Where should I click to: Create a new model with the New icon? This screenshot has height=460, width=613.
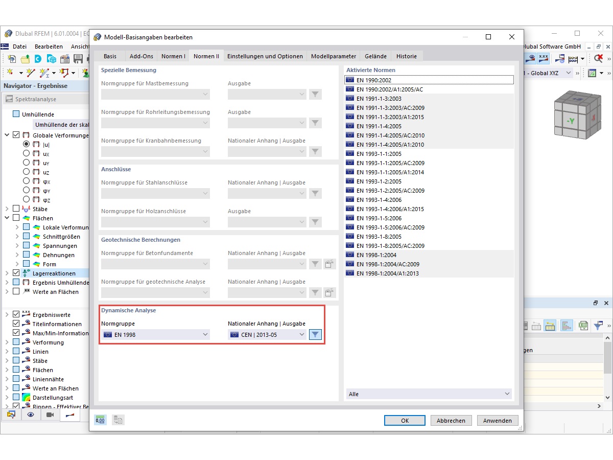(x=11, y=59)
